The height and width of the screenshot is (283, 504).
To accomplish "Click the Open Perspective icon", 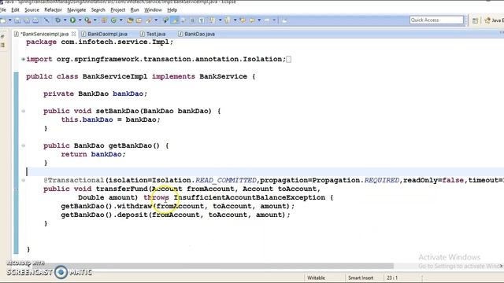I will (475, 20).
